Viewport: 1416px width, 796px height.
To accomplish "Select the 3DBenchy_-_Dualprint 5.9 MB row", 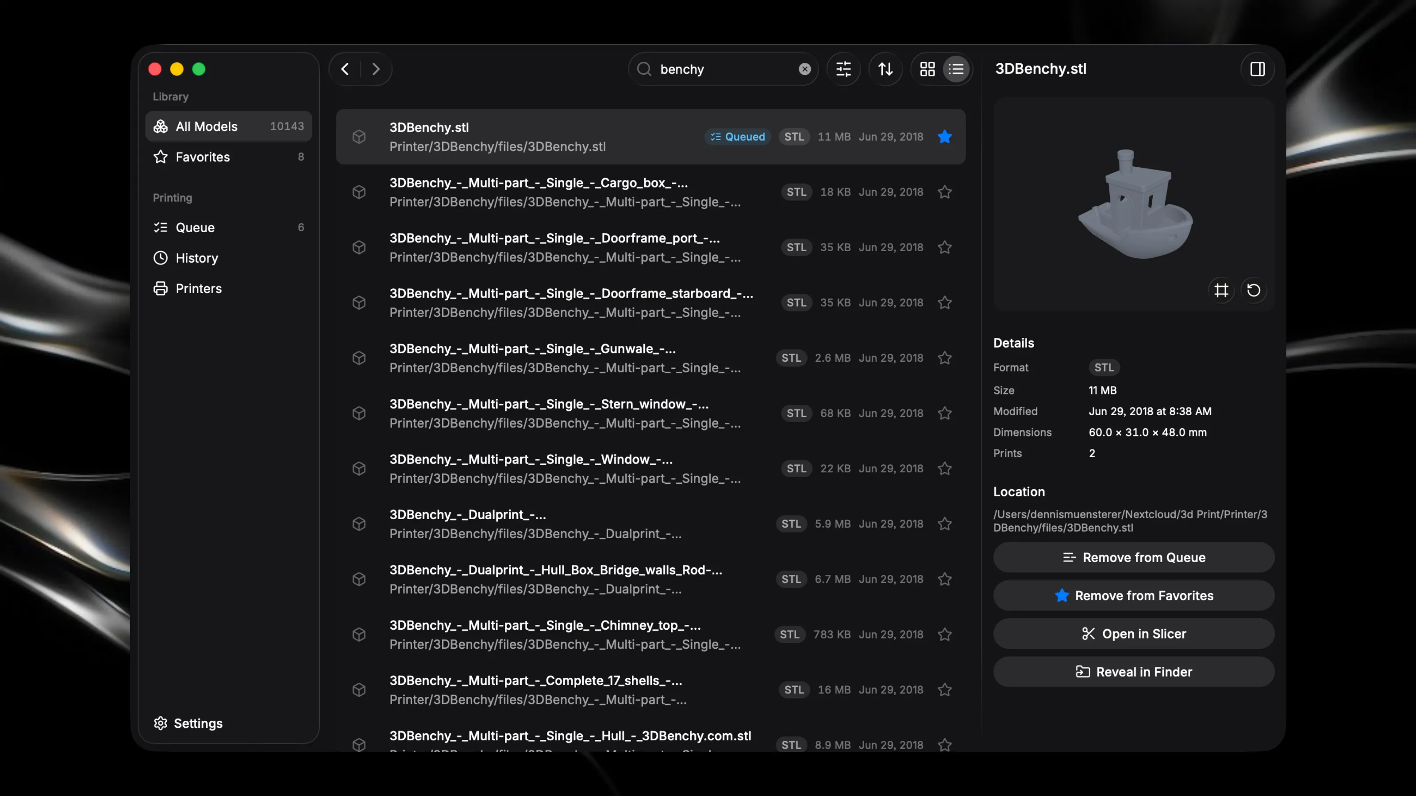I will pyautogui.click(x=651, y=524).
